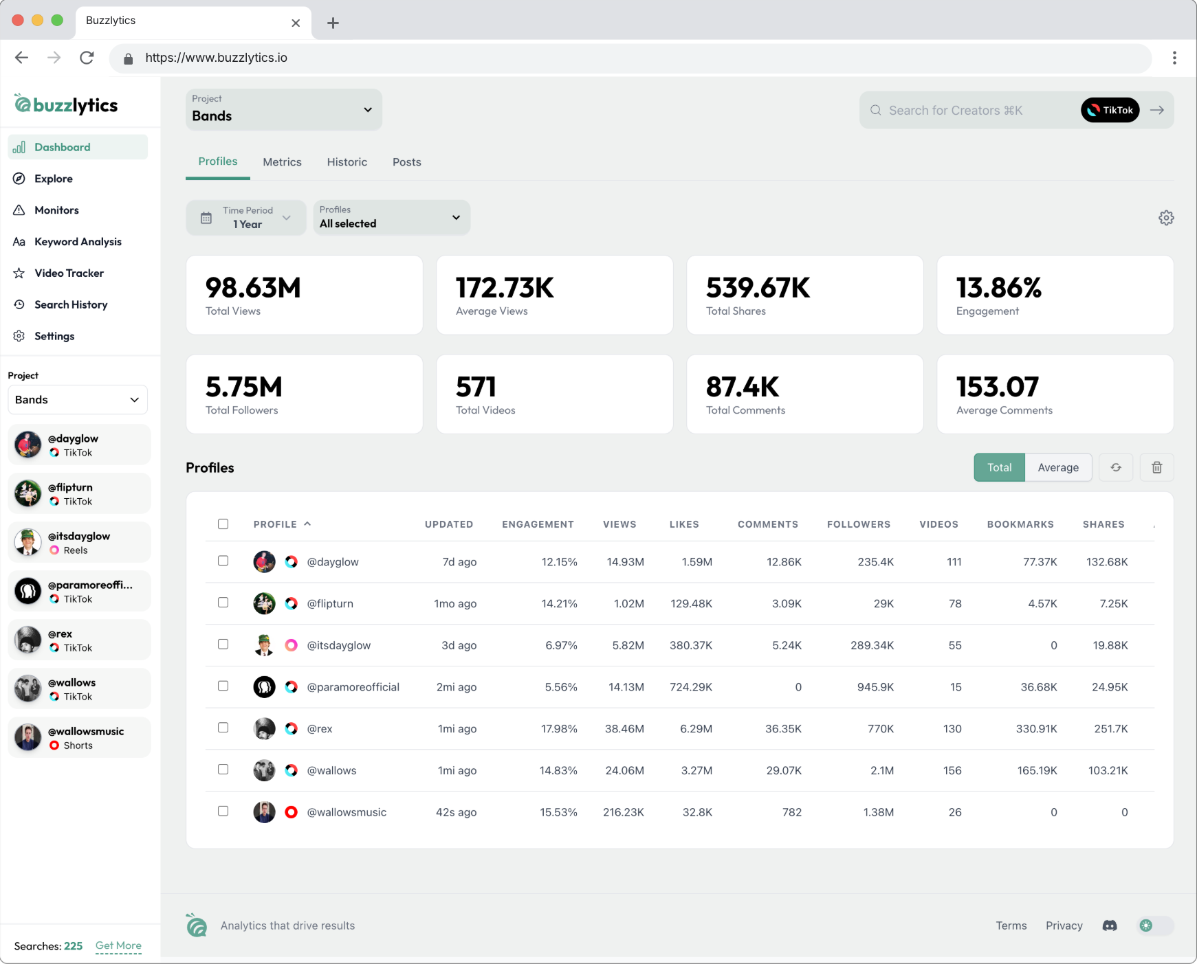Toggle the select-all profiles checkbox

[x=223, y=524]
